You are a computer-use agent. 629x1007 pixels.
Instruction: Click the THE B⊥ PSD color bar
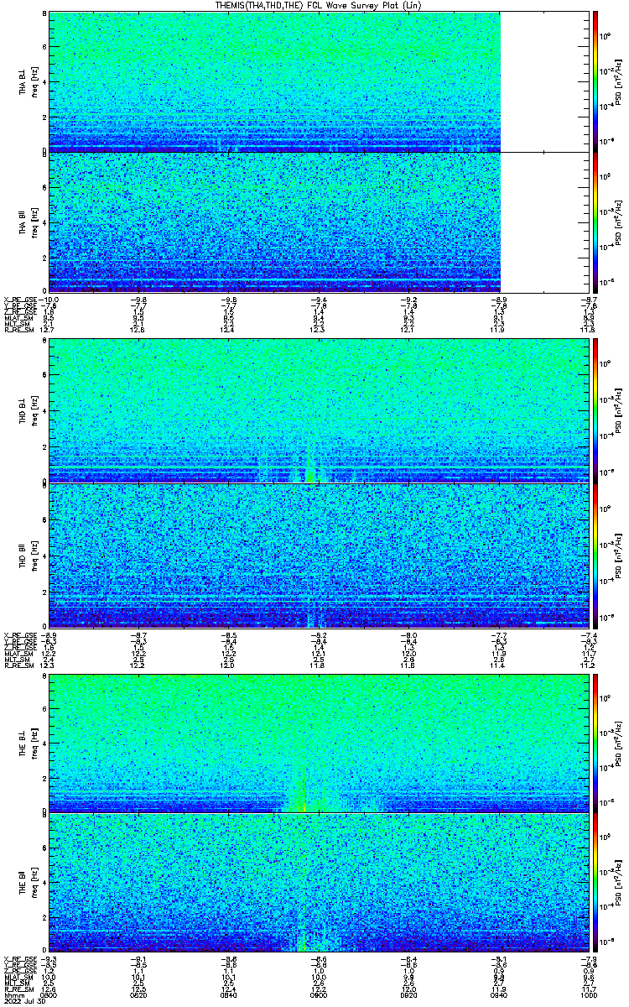click(x=595, y=742)
